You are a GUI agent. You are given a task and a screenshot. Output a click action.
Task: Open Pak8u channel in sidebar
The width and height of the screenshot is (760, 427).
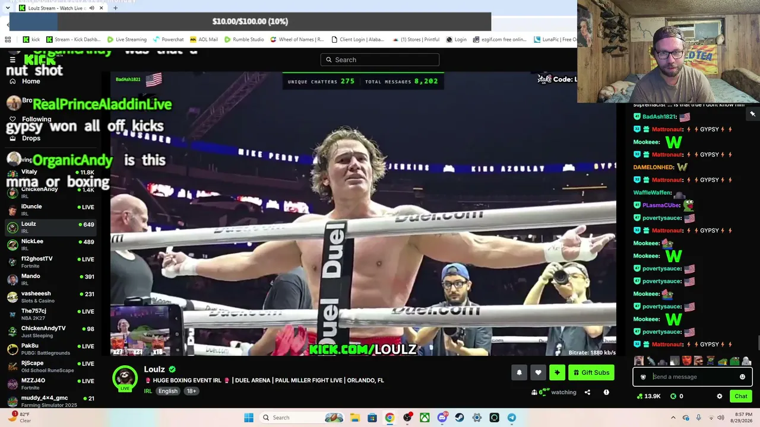coord(51,349)
